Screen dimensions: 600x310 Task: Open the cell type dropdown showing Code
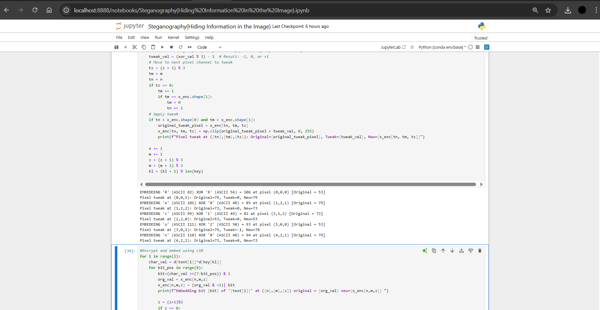coord(209,47)
